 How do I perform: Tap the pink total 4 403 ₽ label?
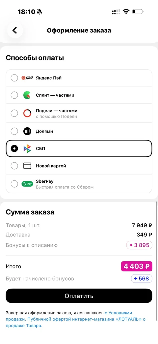pyautogui.click(x=137, y=266)
